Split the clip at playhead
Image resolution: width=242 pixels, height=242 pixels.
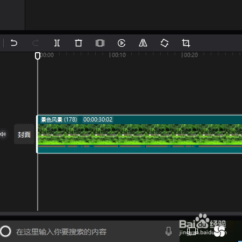coord(57,43)
